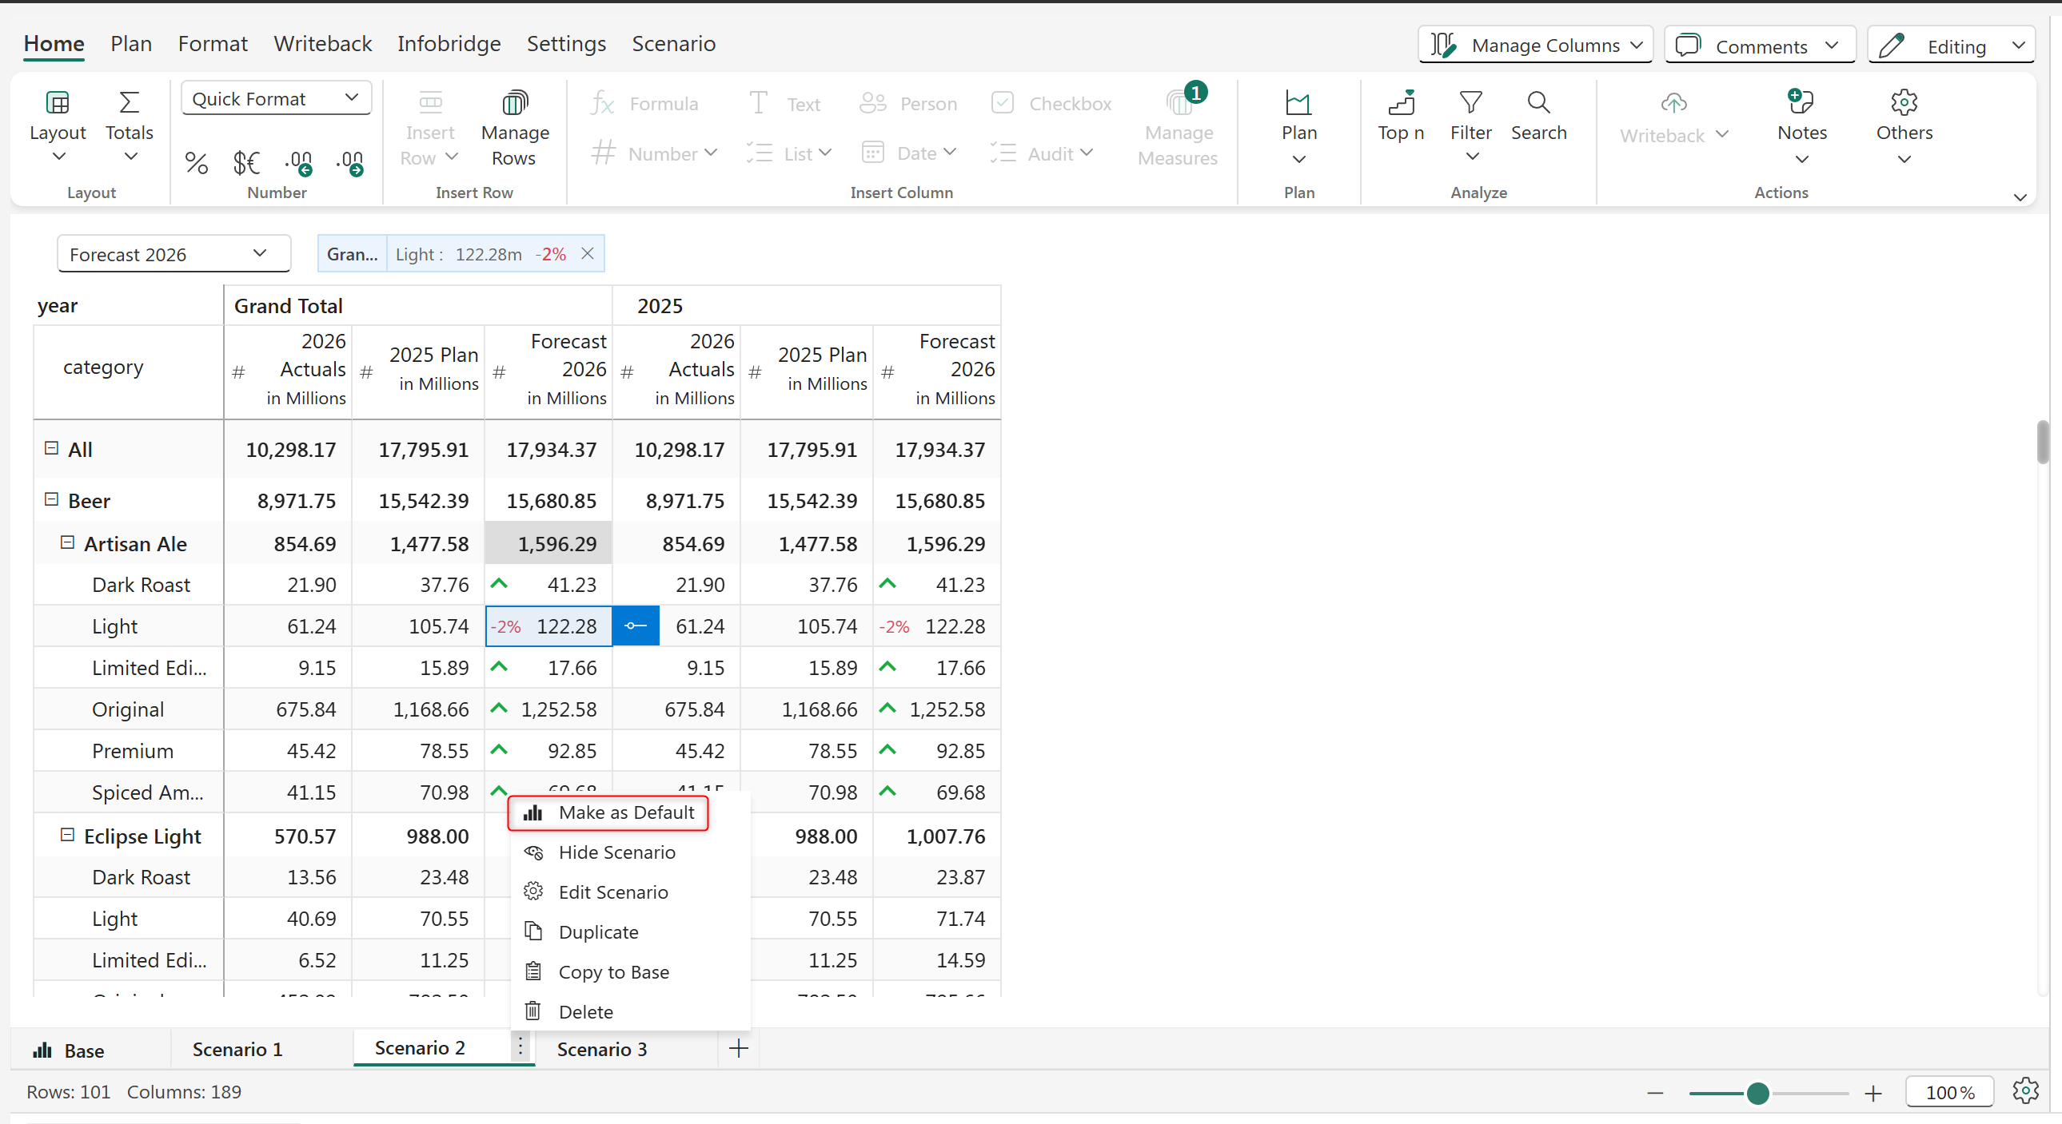Close the Light cell info chip

(588, 253)
